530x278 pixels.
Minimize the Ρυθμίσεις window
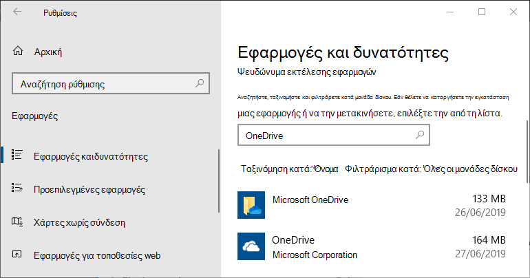450,12
